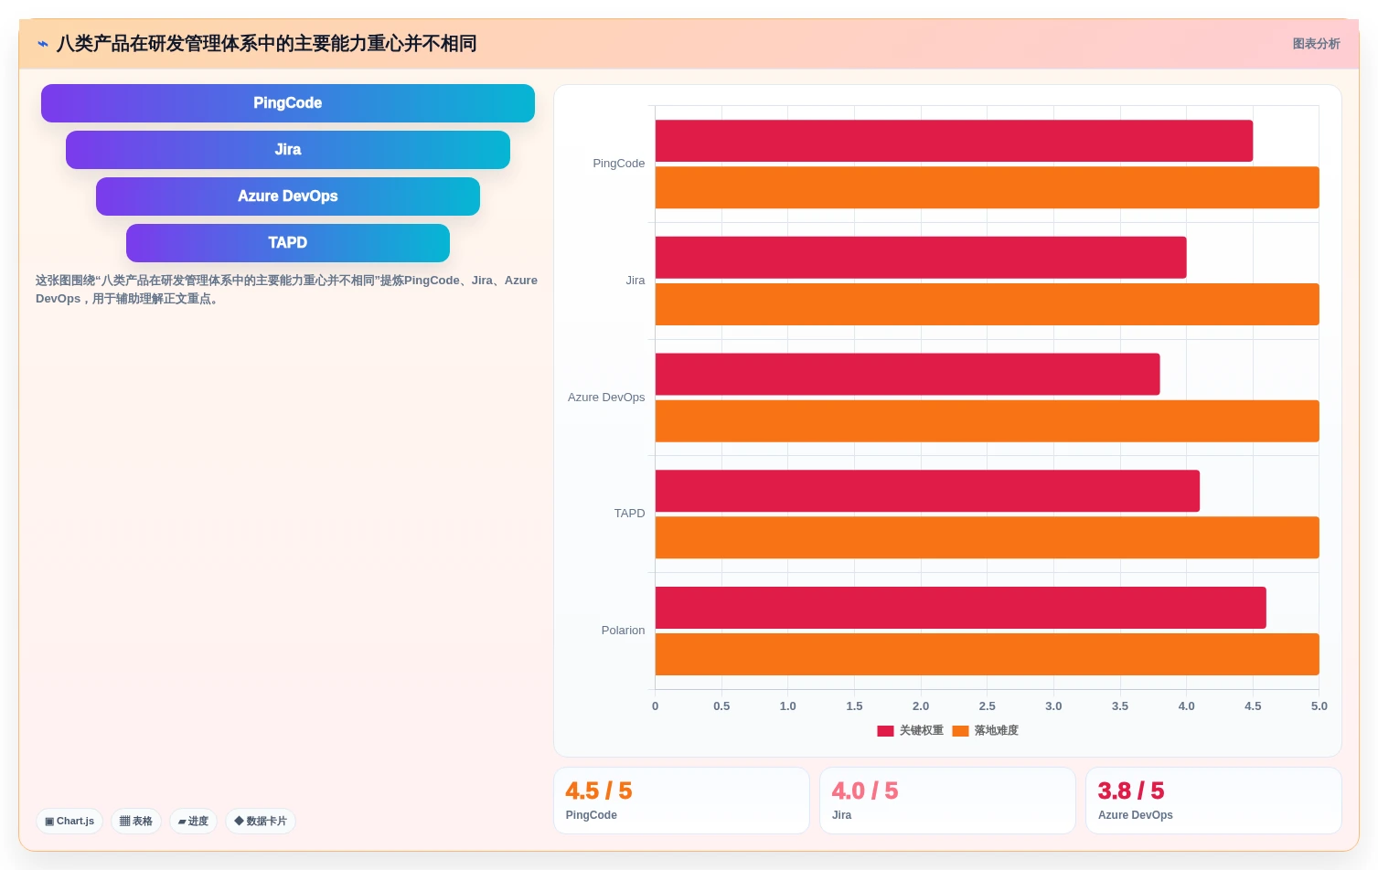Click the 进度 tag chip
This screenshot has height=870, width=1378.
click(193, 821)
